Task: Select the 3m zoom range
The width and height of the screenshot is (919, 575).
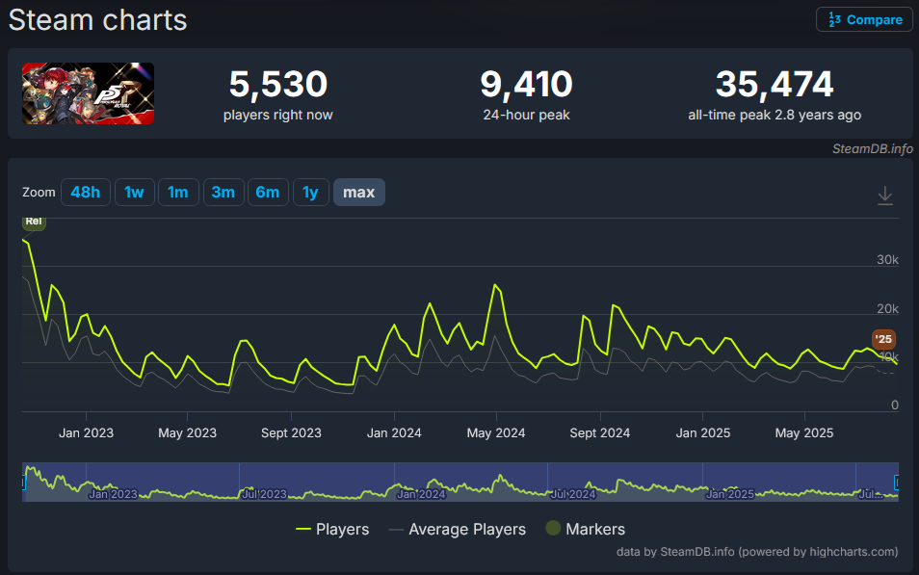Action: (x=223, y=193)
